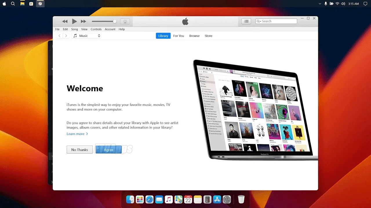The height and width of the screenshot is (208, 371).
Task: Open Calculator from the dock
Action: pos(207,199)
